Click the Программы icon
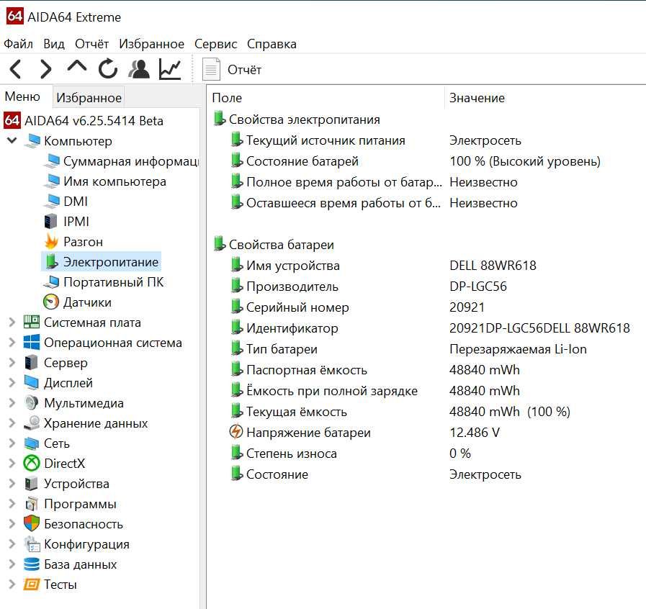The width and height of the screenshot is (646, 609). click(32, 504)
